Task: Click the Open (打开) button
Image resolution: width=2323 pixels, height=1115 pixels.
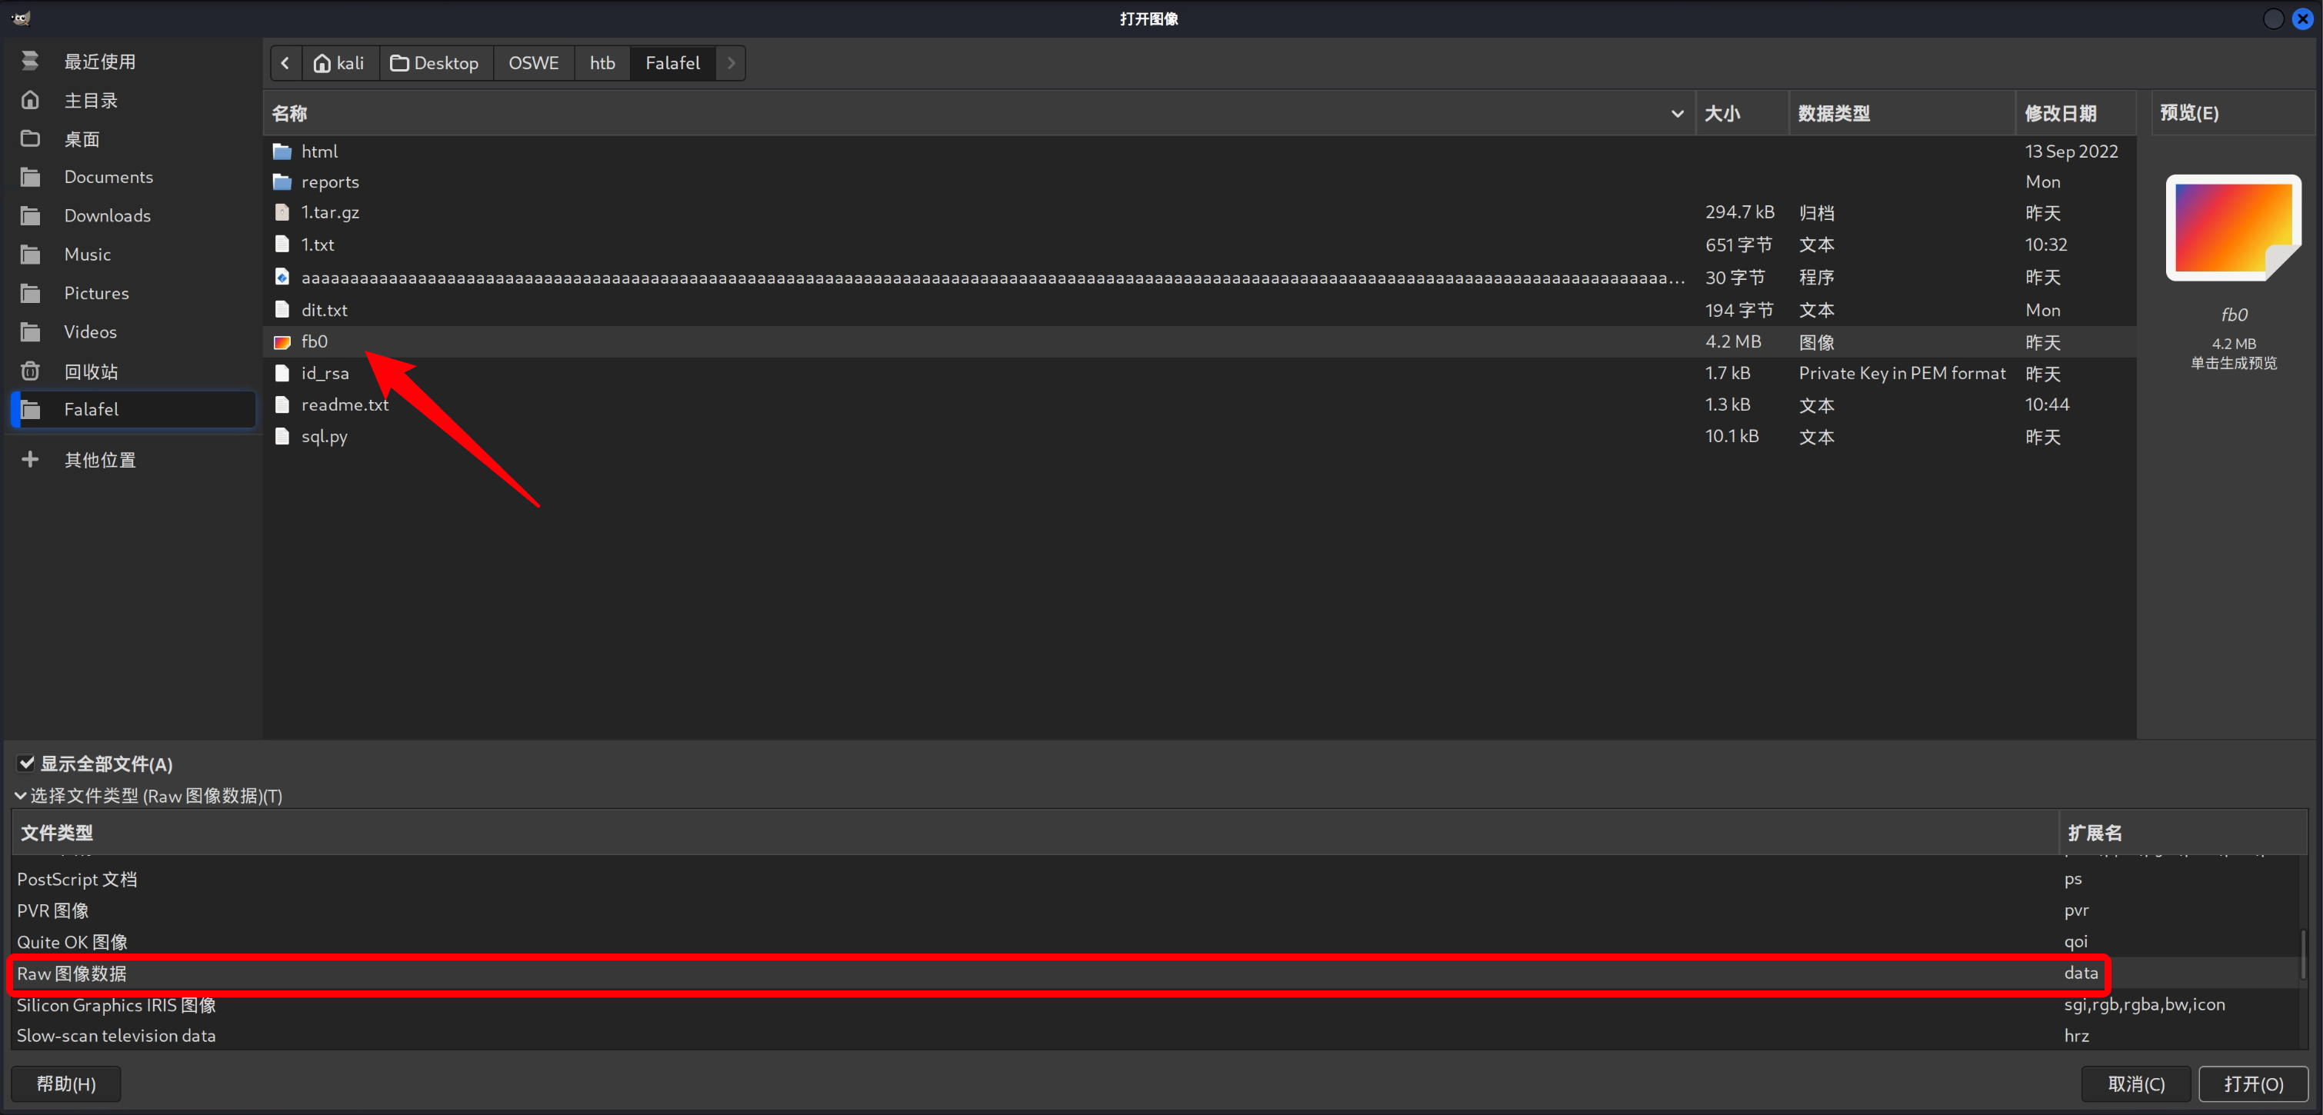Action: pyautogui.click(x=2253, y=1083)
